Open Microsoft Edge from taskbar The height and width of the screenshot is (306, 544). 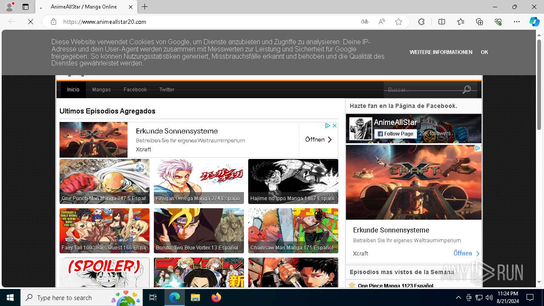tap(175, 297)
